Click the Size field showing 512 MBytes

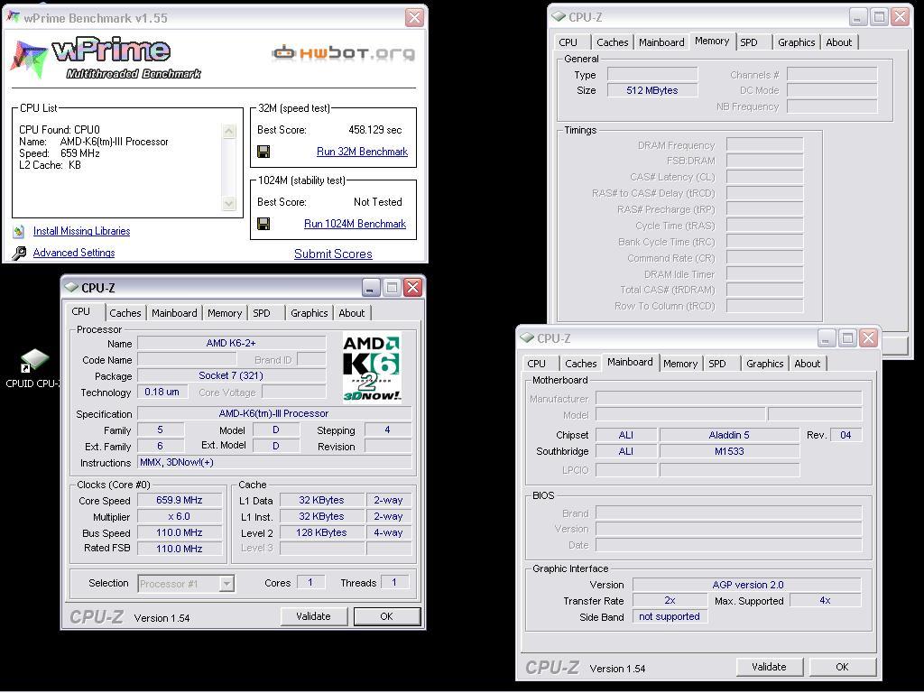point(652,90)
